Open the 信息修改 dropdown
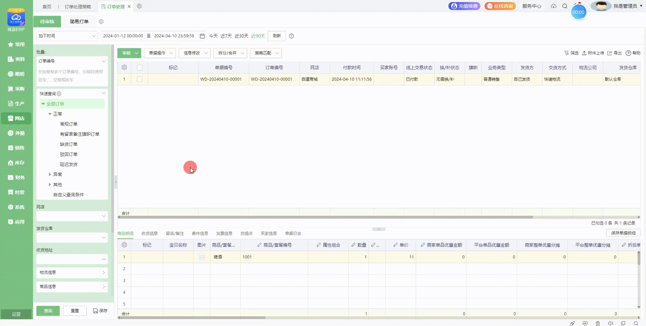Image resolution: width=646 pixels, height=326 pixels. 195,53
